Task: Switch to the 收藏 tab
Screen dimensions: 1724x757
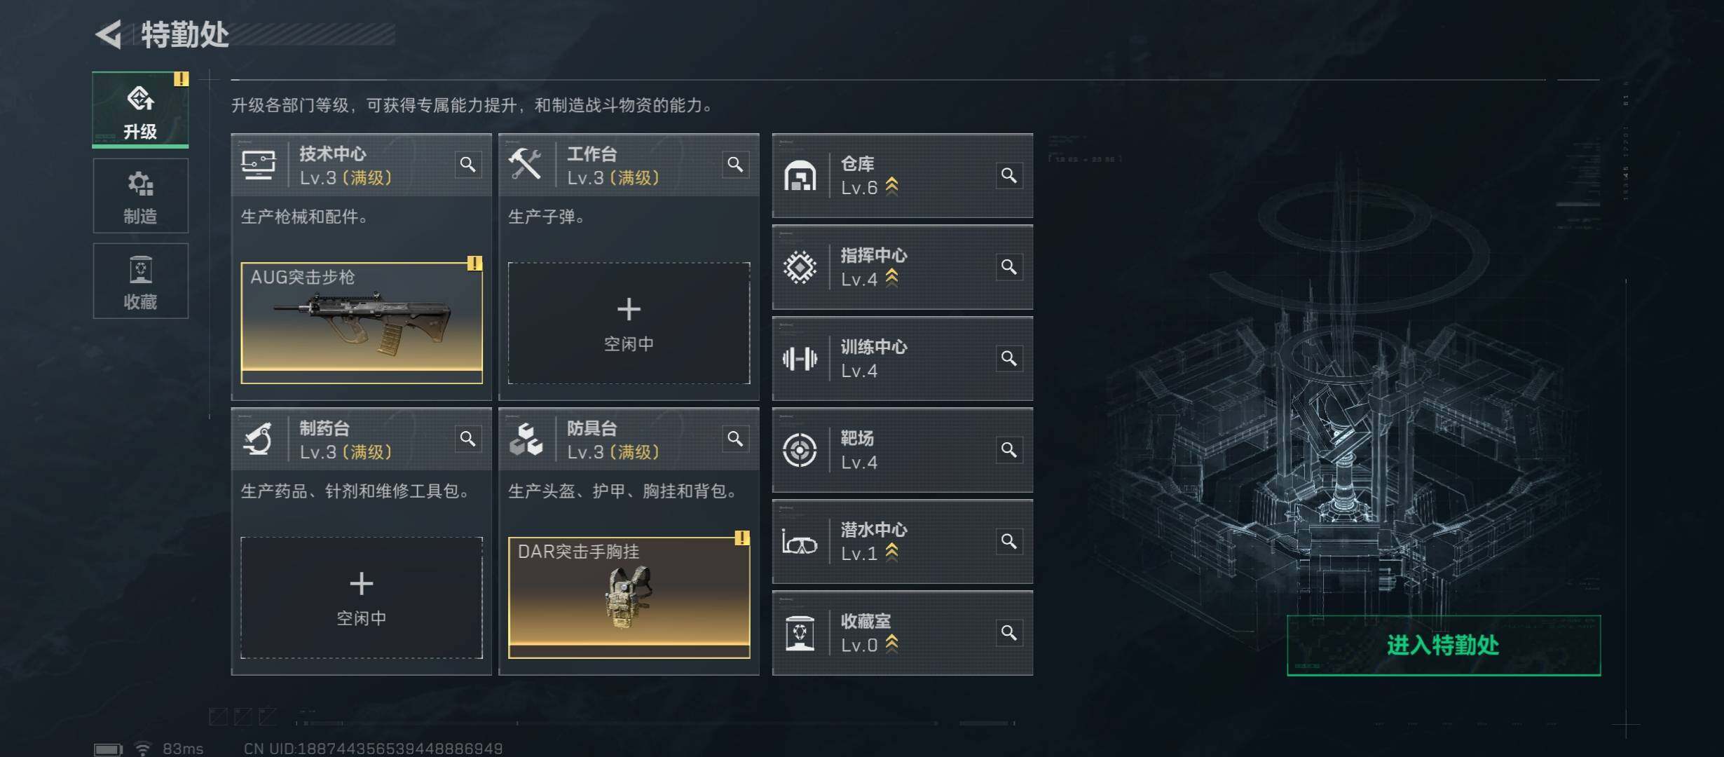Action: pyautogui.click(x=140, y=281)
